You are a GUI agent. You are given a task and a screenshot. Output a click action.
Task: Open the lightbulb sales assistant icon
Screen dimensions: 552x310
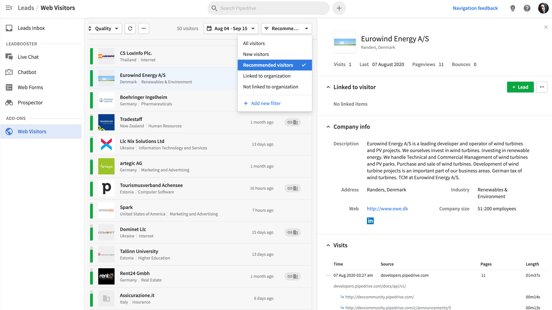513,8
